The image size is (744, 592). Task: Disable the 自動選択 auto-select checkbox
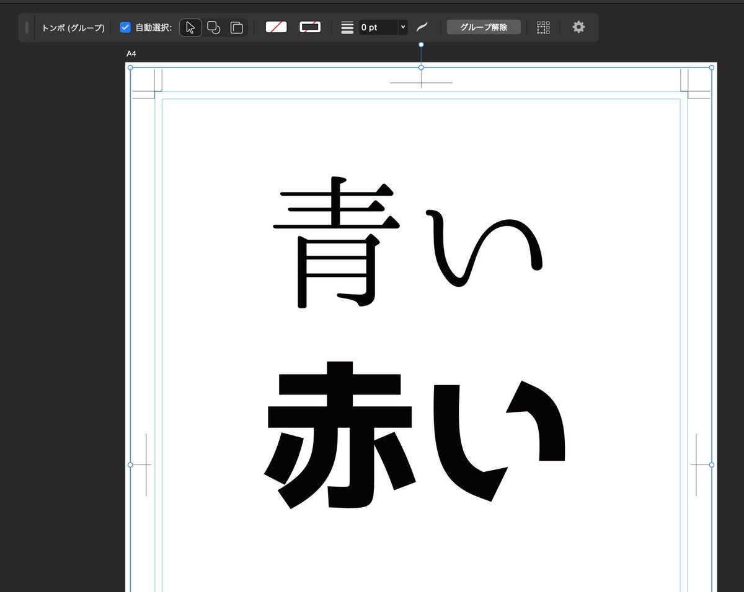pyautogui.click(x=125, y=27)
